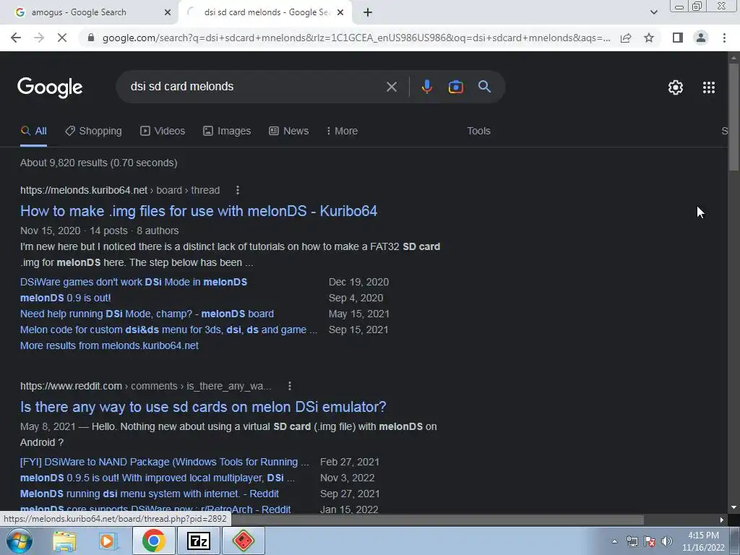Start a voice search with the microphone
Screen dimensions: 740x555
pyautogui.click(x=426, y=87)
